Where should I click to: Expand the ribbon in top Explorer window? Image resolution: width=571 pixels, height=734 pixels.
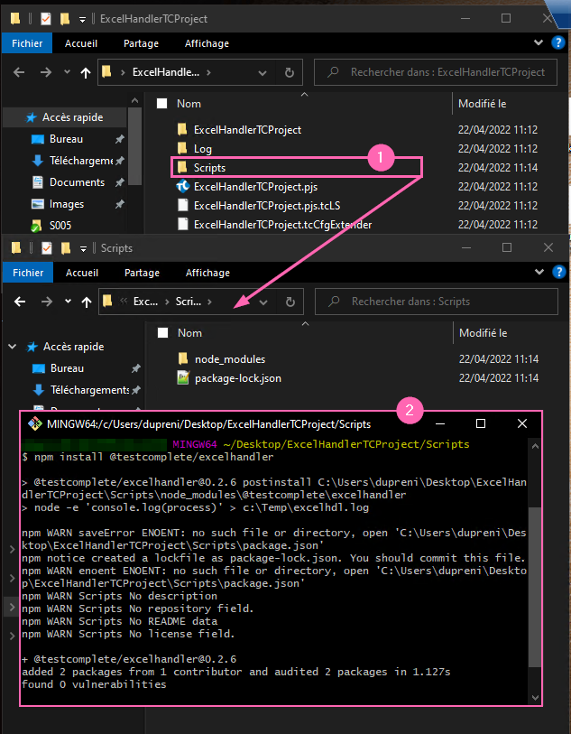pos(539,43)
